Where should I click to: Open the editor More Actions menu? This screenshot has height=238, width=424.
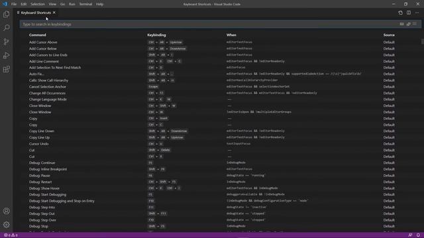coord(417,13)
